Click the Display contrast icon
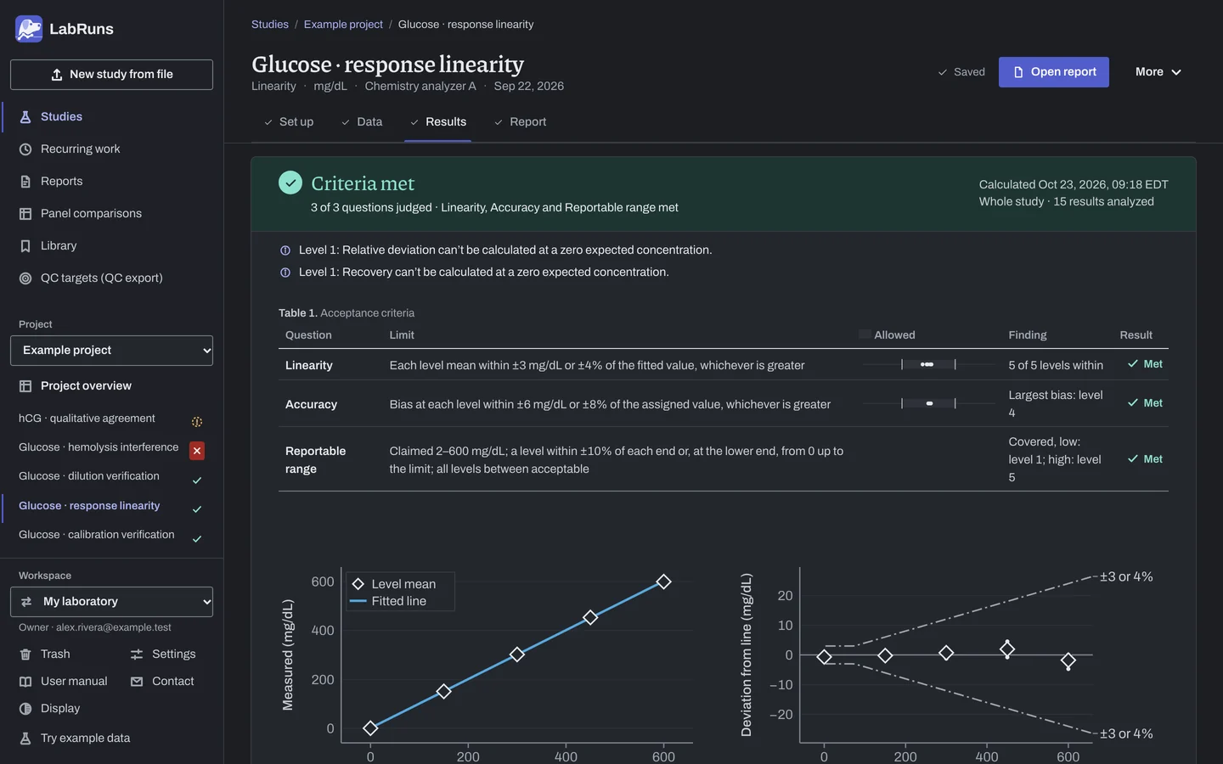1223x764 pixels. (x=25, y=709)
